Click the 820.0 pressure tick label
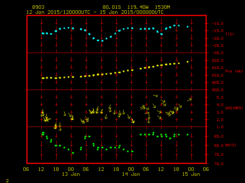This screenshot has height=183, width=245. point(217,61)
